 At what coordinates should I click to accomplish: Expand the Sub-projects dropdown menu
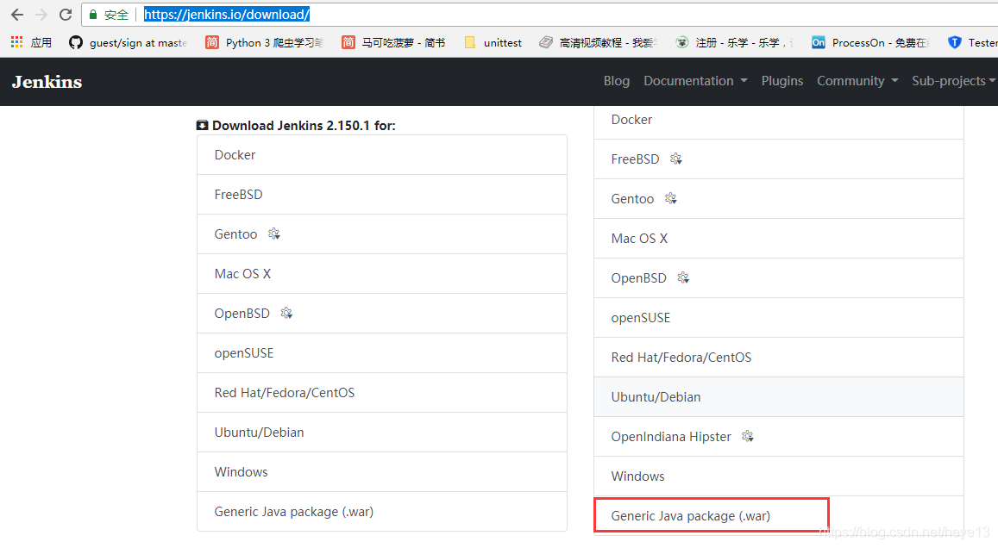click(x=953, y=81)
